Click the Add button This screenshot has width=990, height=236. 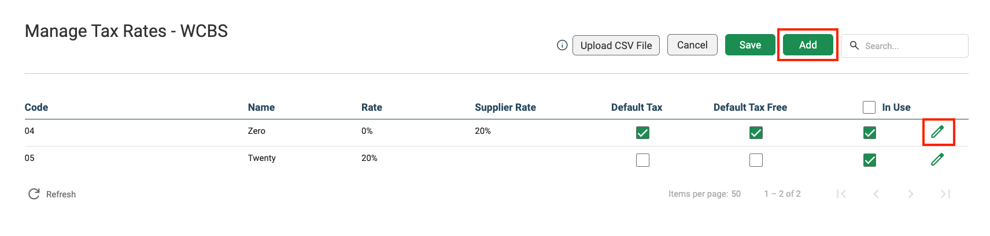coord(808,45)
